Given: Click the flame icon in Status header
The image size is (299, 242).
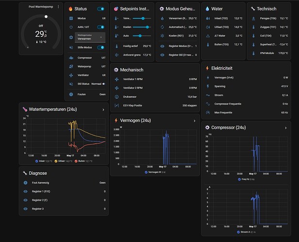Looking at the screenshot, I should tap(70, 9).
